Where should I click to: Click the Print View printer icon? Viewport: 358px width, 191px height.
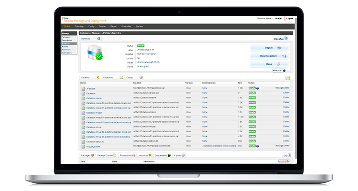(286, 38)
